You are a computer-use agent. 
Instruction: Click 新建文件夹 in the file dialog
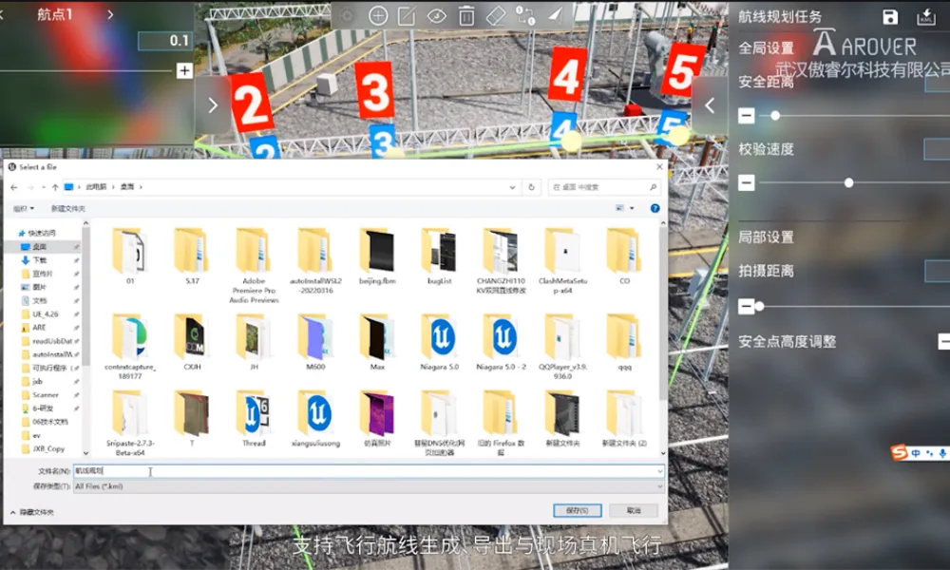click(x=67, y=208)
